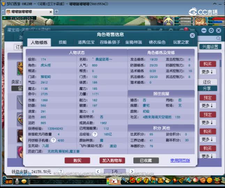Screen dimensions: 225x188
Task: Click the brown-haired girl listing thumbnail
Action: (20, 136)
